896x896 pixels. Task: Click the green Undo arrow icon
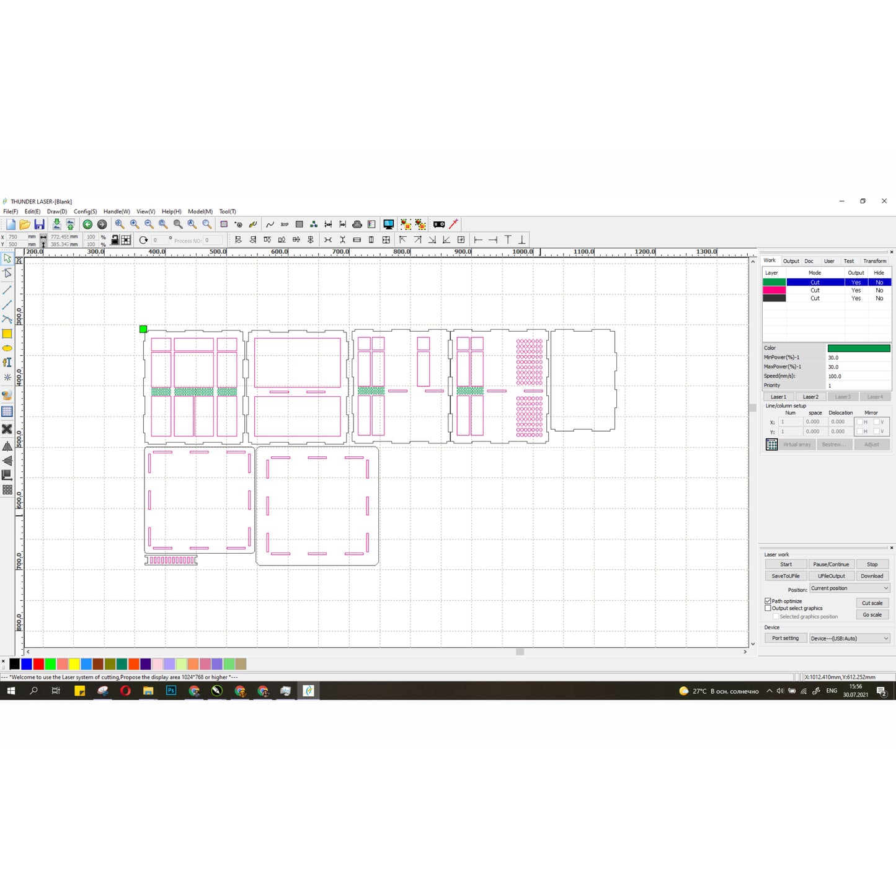click(x=87, y=224)
